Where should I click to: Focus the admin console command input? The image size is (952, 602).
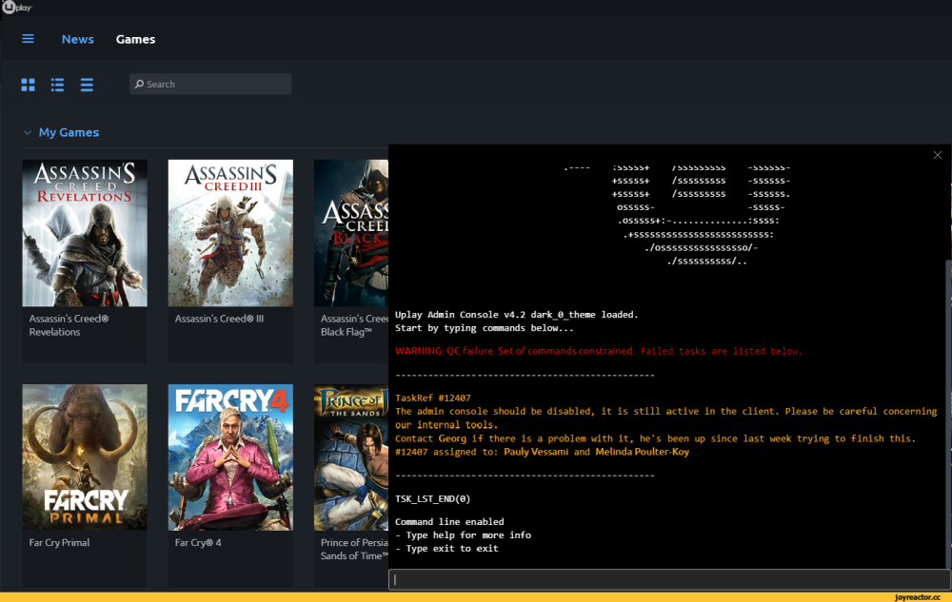[669, 579]
